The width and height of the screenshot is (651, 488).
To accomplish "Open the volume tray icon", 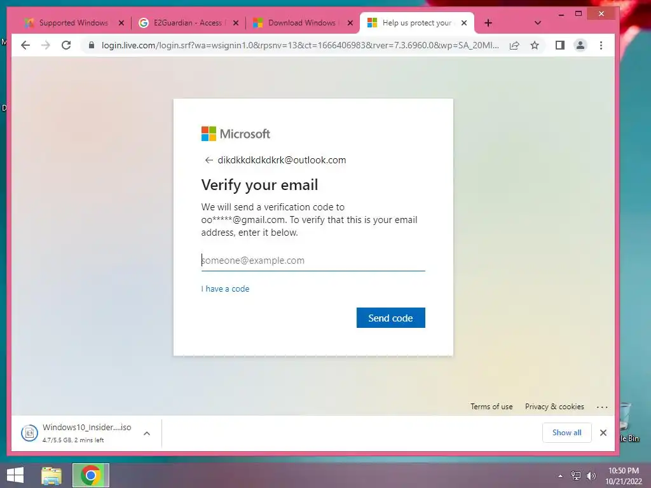I will 591,475.
